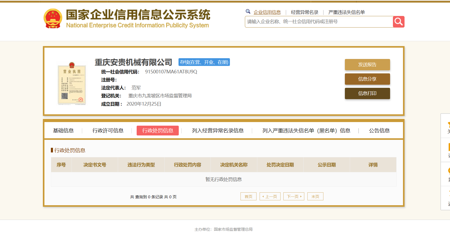Focus the enterprise name search input
Viewport: 450px width, 232px height.
tap(319, 22)
